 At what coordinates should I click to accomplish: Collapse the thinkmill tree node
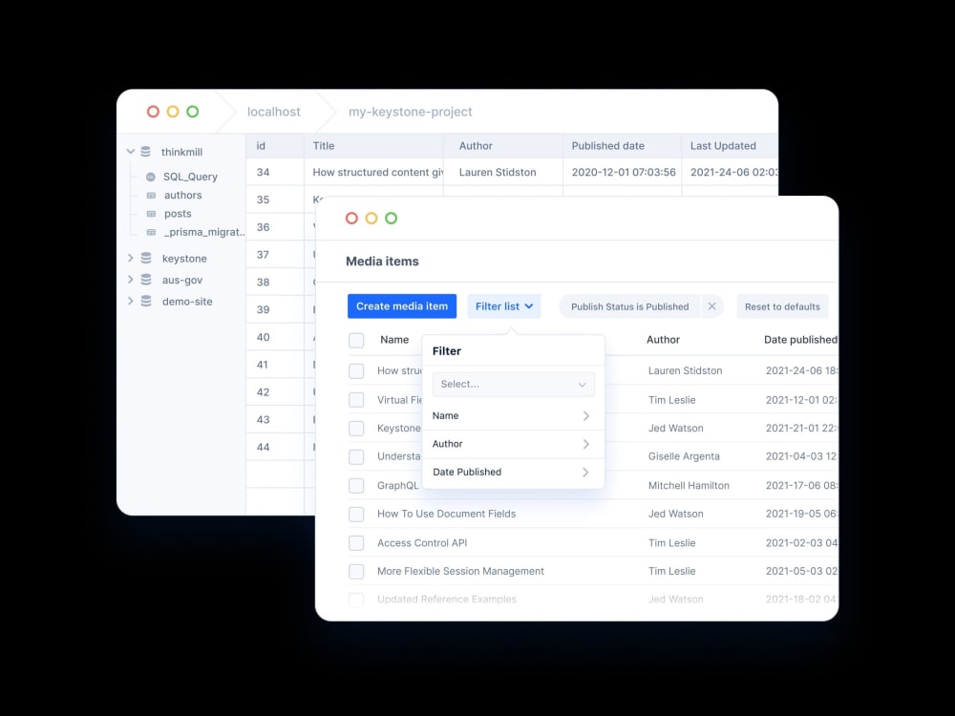point(130,151)
